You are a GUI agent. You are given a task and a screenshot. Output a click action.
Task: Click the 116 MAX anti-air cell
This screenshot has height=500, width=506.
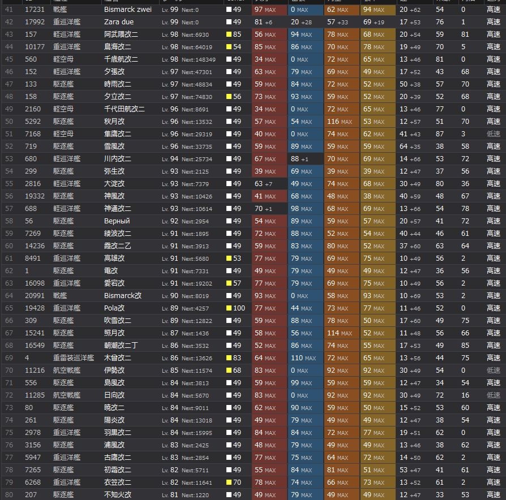[x=341, y=121]
